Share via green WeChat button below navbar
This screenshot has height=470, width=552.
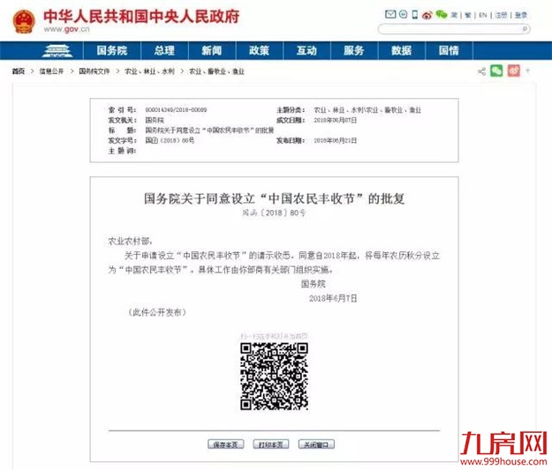pos(496,71)
